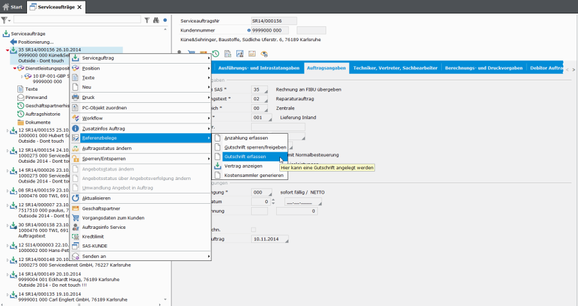The width and height of the screenshot is (578, 306).
Task: Click the Aktualisieren refresh icon
Action: 76,198
